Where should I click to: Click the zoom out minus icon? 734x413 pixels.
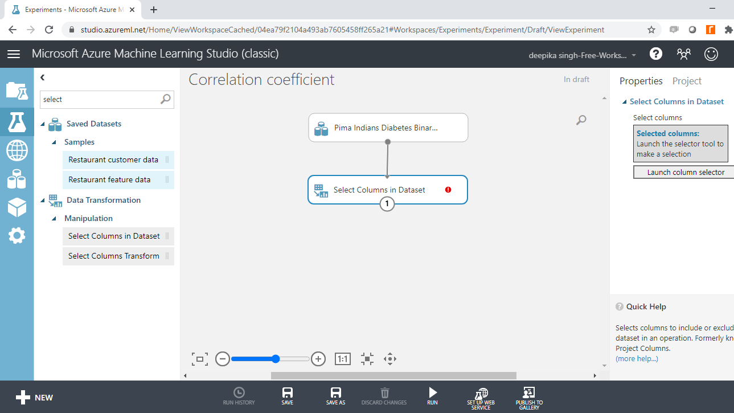click(223, 359)
